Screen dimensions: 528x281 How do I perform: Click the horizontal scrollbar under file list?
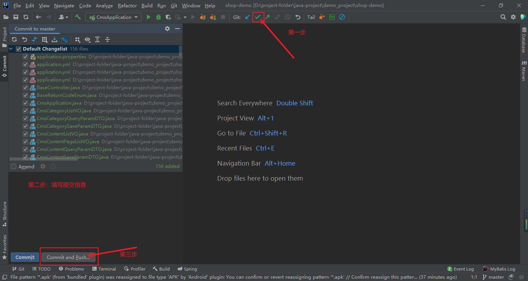pos(43,159)
